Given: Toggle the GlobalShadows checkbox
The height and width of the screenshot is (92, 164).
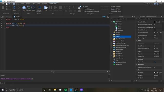Looking at the screenshot, I should (x=155, y=30).
